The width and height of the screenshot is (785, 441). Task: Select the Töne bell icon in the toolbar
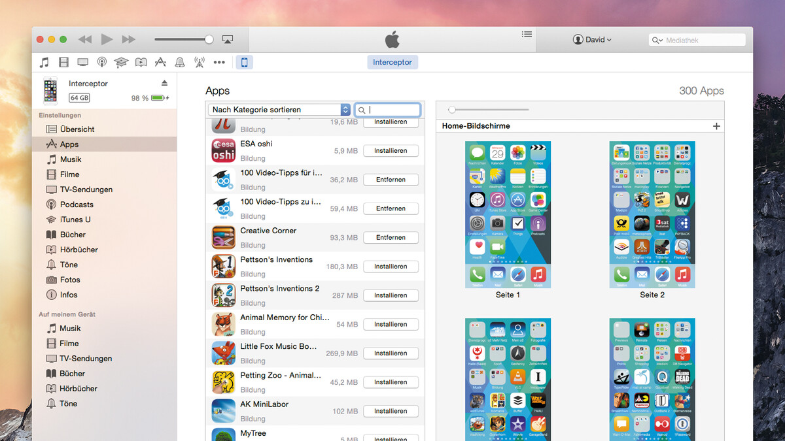coord(180,62)
